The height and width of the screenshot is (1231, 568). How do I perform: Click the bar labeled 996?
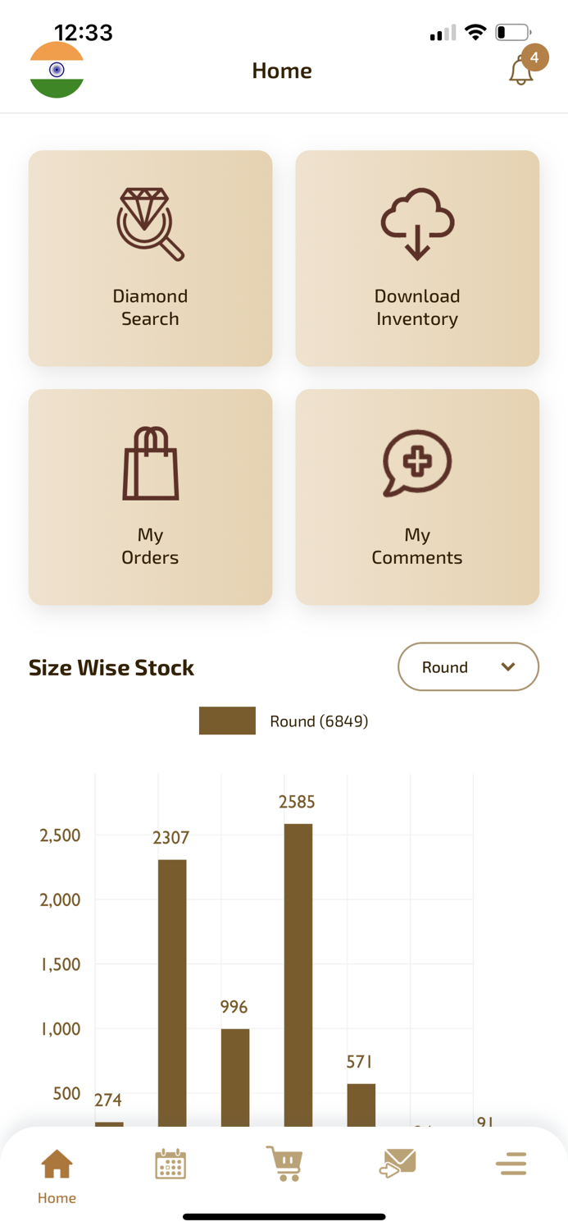click(234, 1075)
